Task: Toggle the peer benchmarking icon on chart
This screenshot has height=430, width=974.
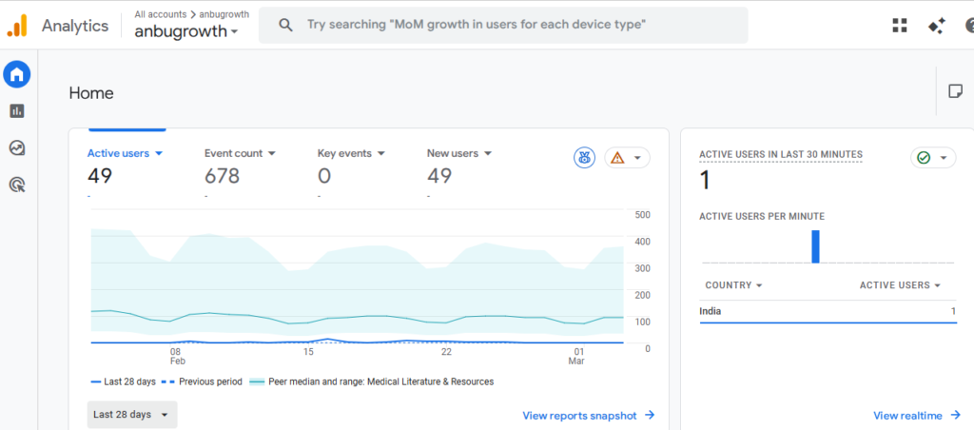Action: [x=584, y=158]
